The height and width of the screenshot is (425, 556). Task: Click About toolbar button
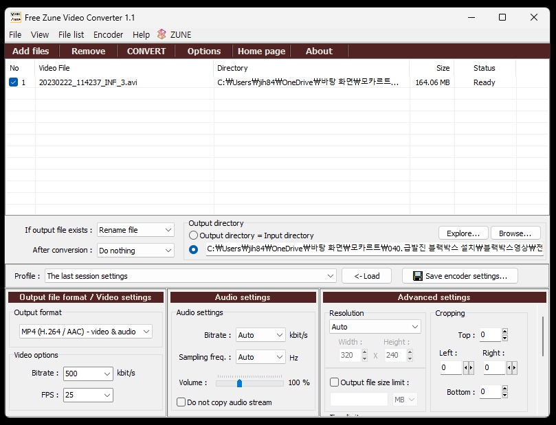click(319, 51)
